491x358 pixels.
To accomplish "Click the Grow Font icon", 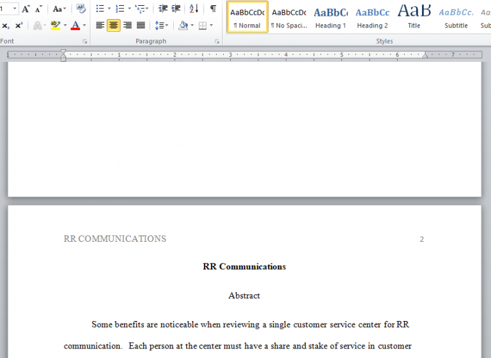I will click(x=26, y=9).
